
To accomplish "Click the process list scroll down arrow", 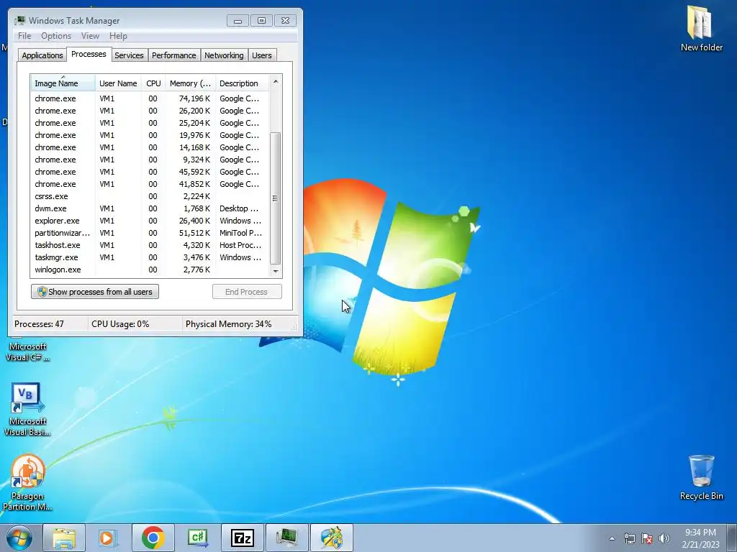I will click(276, 271).
